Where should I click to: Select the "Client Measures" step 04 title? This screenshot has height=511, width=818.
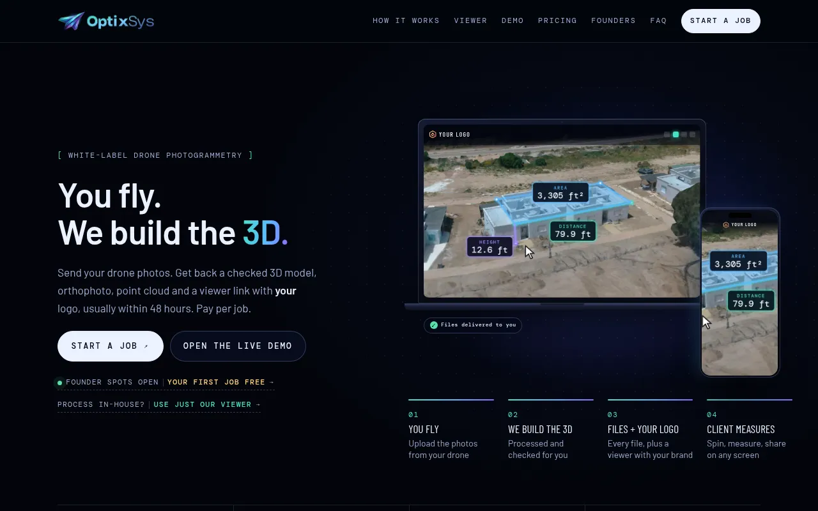coord(741,430)
